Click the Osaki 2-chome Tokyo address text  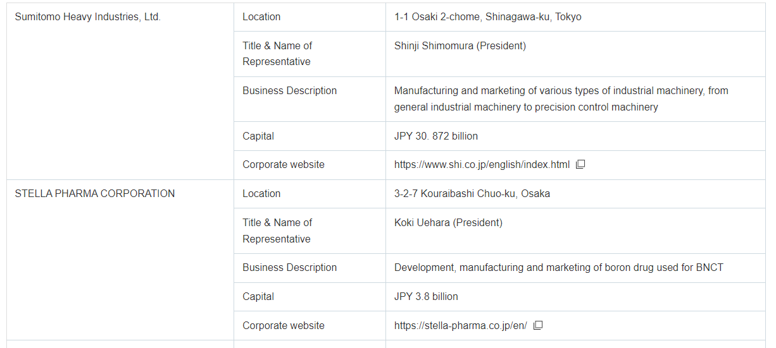click(x=487, y=17)
